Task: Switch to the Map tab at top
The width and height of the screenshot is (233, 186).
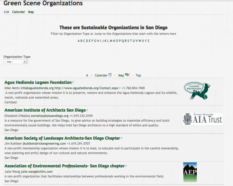Action: click(x=31, y=12)
